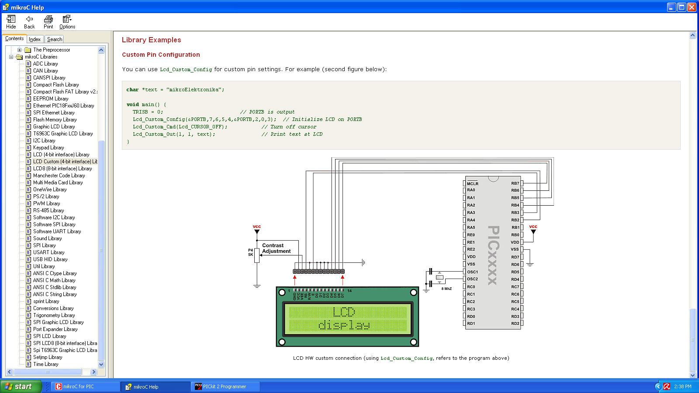Click the ADC Library page icon
Viewport: 699px width, 393px height.
[x=28, y=64]
